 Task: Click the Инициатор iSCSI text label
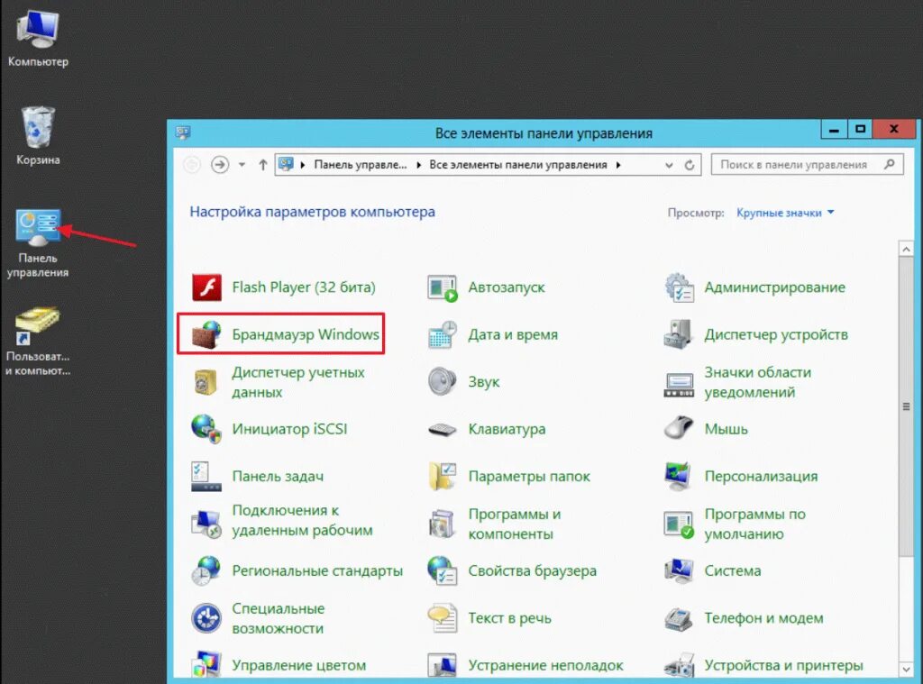click(x=289, y=429)
